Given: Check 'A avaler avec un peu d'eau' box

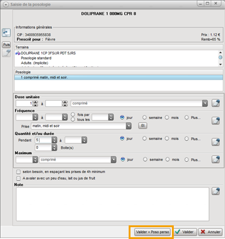Looking at the screenshot, I should [x=18, y=178].
